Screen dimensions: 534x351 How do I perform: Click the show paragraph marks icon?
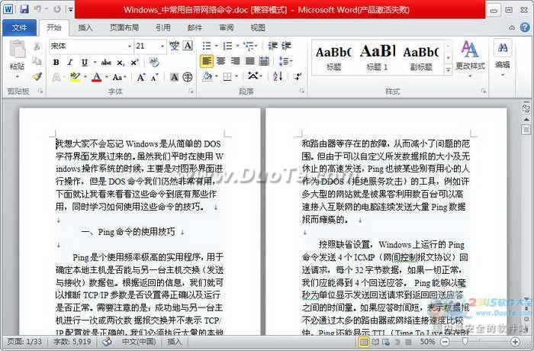click(x=298, y=76)
